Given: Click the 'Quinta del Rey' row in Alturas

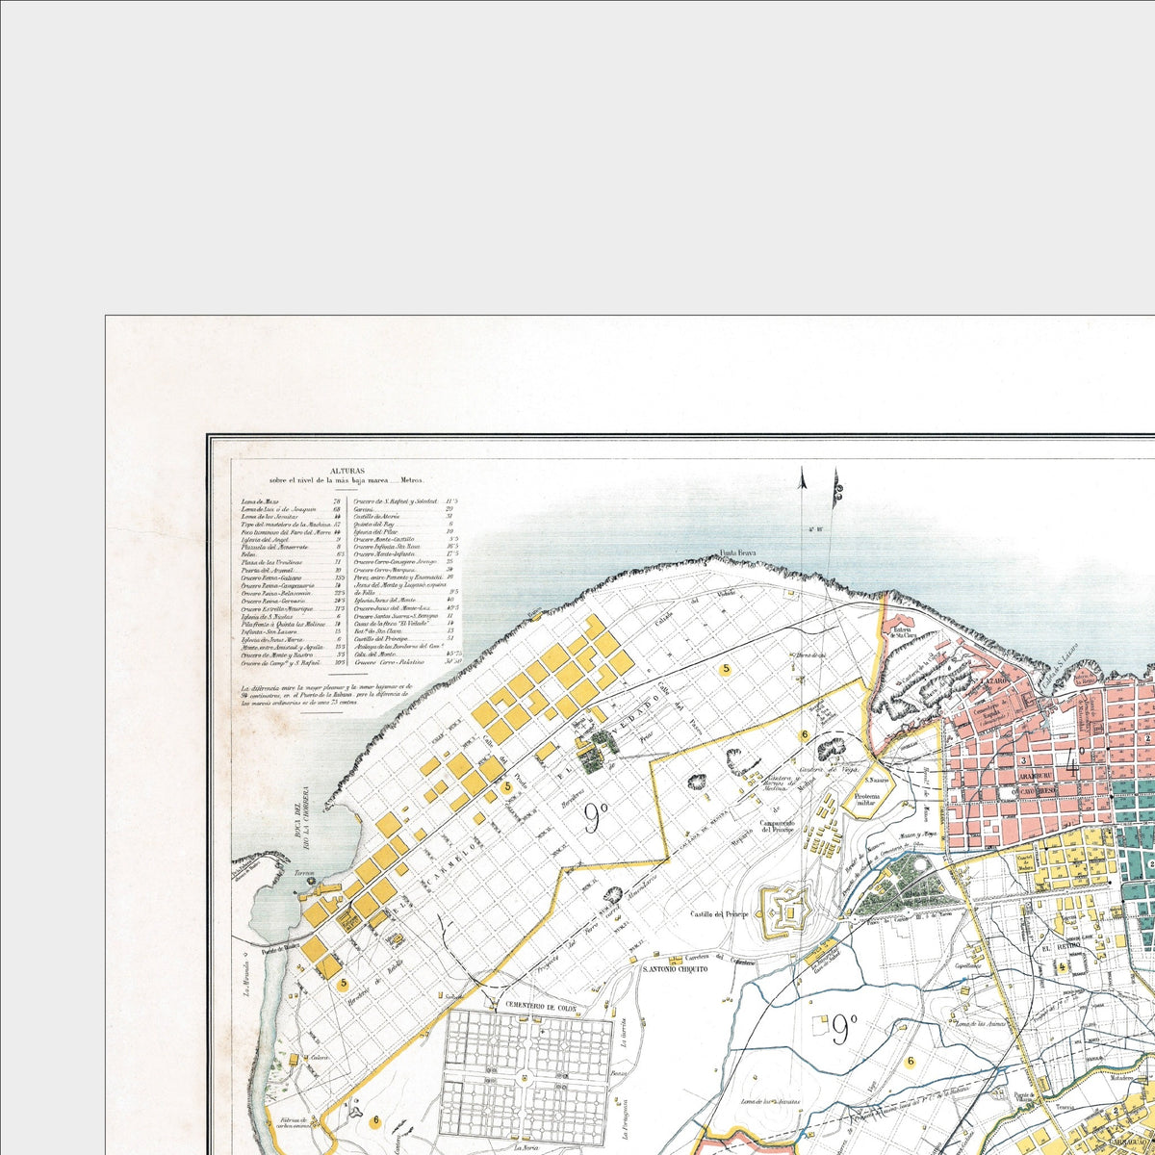Looking at the screenshot, I should pos(404,524).
